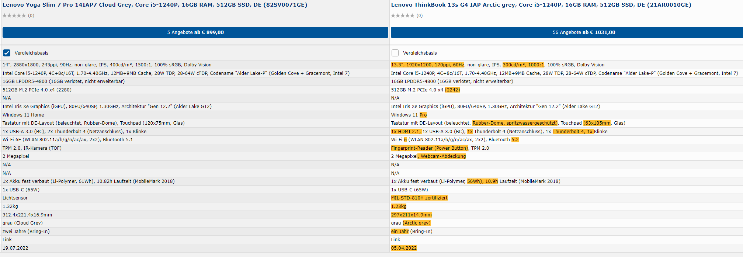Click highlighted (2242) SSD form factor
This screenshot has height=257, width=743.
coord(452,90)
